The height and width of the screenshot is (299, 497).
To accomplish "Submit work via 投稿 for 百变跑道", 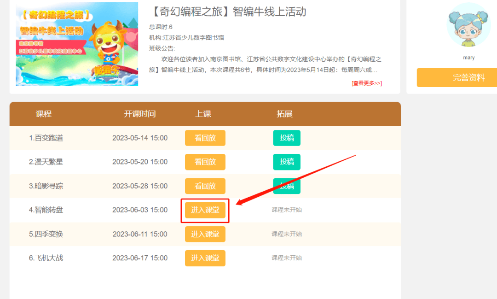I will tap(287, 138).
